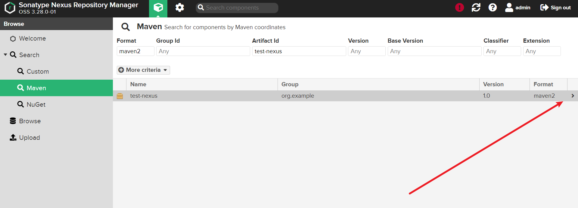Click the red system status alert icon

(459, 8)
